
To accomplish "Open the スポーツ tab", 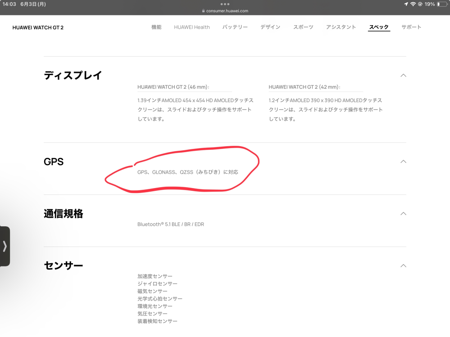I will (x=303, y=27).
